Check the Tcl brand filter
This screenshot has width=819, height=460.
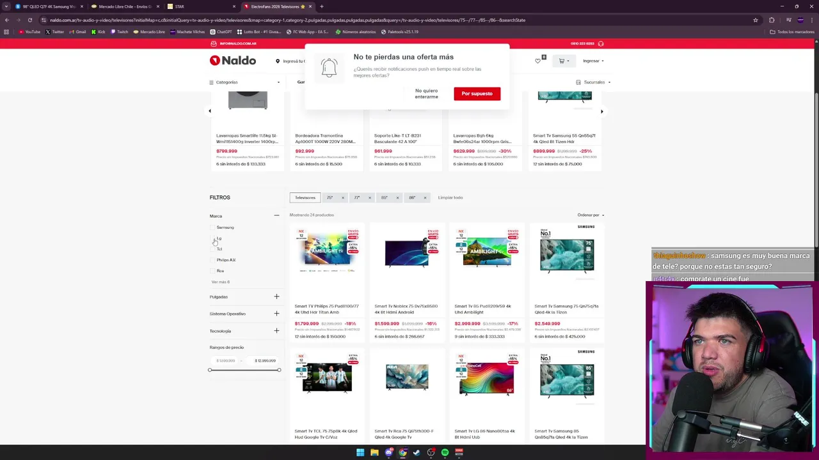pos(213,249)
